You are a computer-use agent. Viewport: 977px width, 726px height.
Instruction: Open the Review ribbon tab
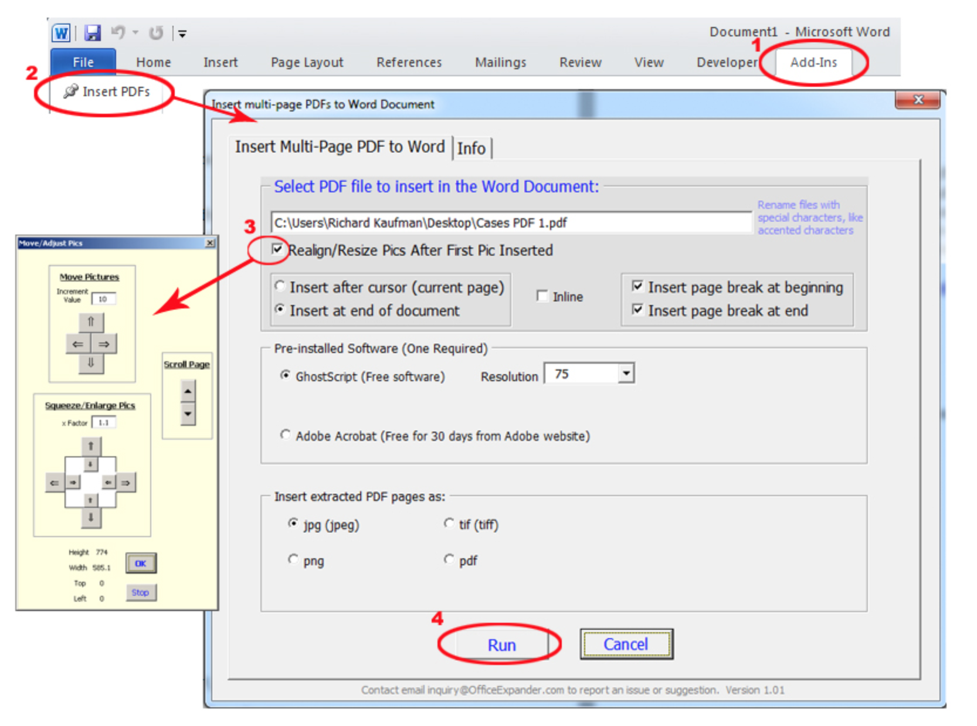click(580, 62)
